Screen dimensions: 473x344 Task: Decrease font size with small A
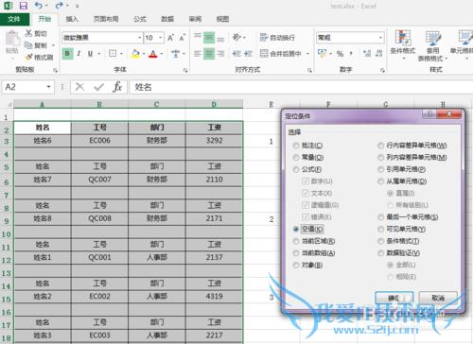[182, 38]
